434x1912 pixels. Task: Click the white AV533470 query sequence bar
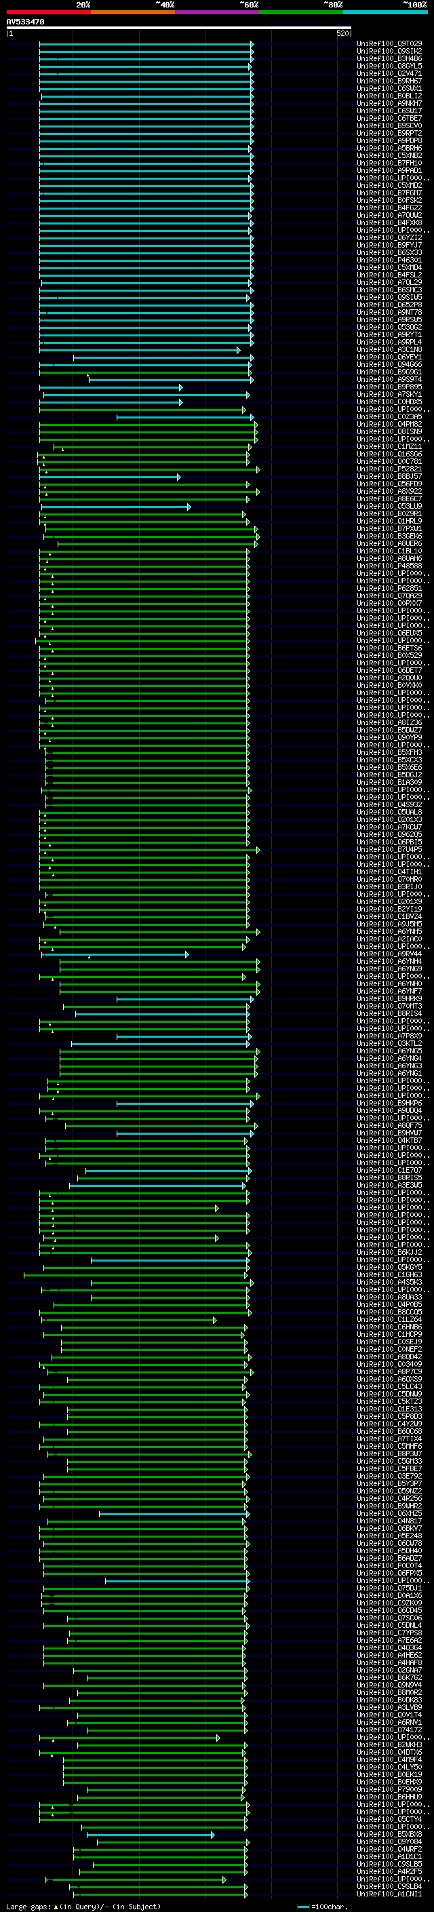click(x=179, y=28)
